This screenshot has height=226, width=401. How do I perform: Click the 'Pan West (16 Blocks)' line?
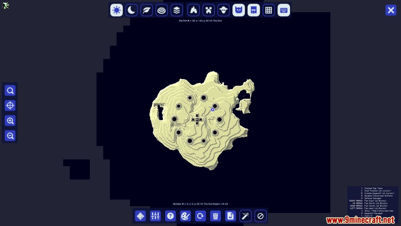375,208
